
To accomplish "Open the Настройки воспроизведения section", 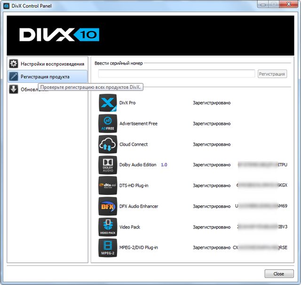I will pos(52,64).
